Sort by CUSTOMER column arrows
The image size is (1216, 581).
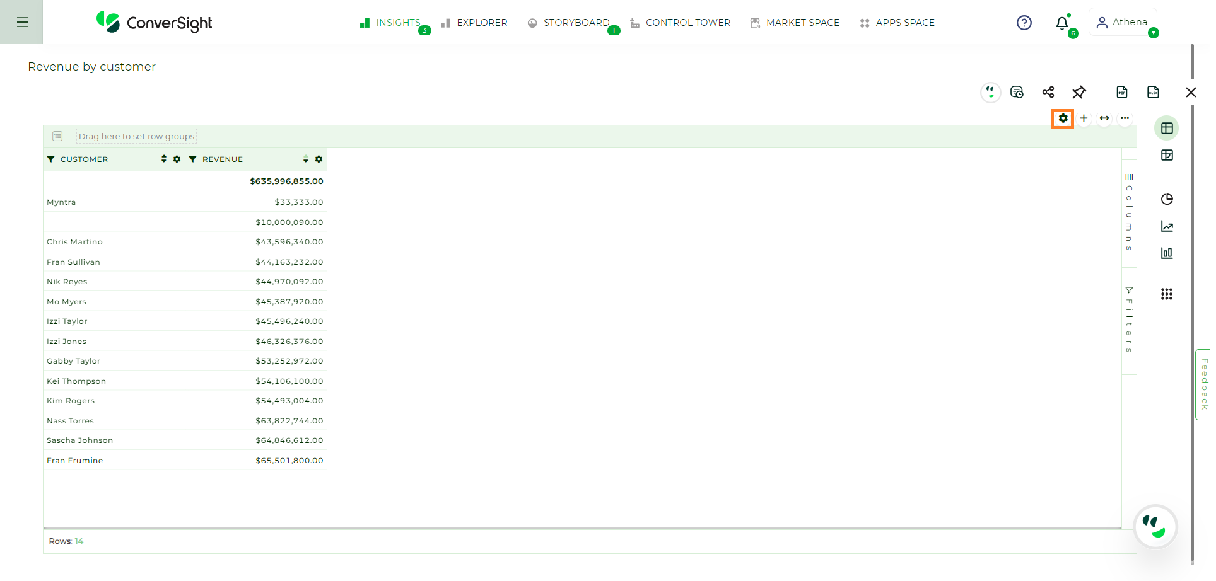164,159
